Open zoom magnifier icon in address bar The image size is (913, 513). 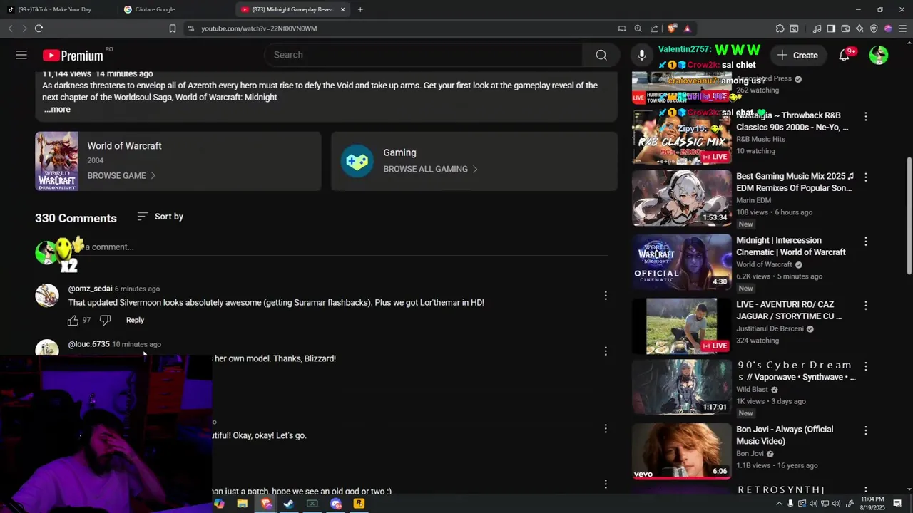tap(638, 28)
